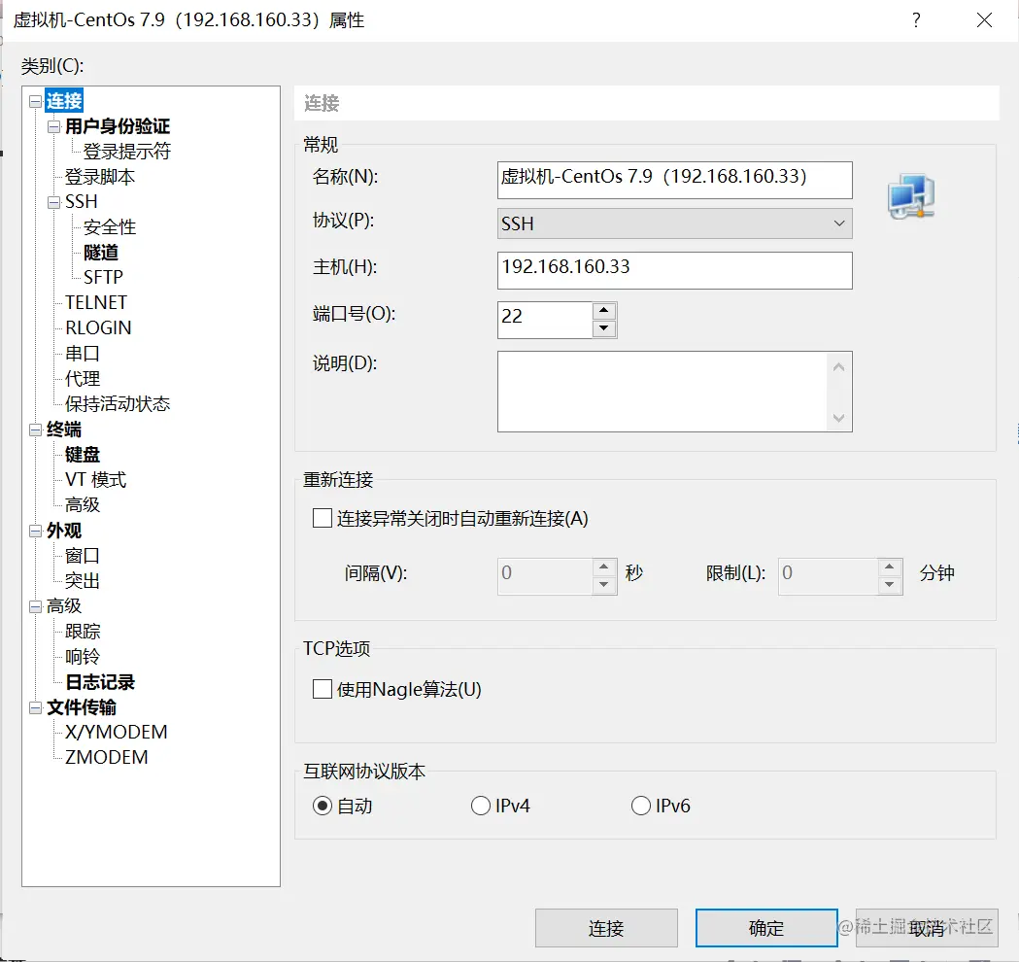Click the 端口号 input field
1019x962 pixels.
(x=545, y=320)
